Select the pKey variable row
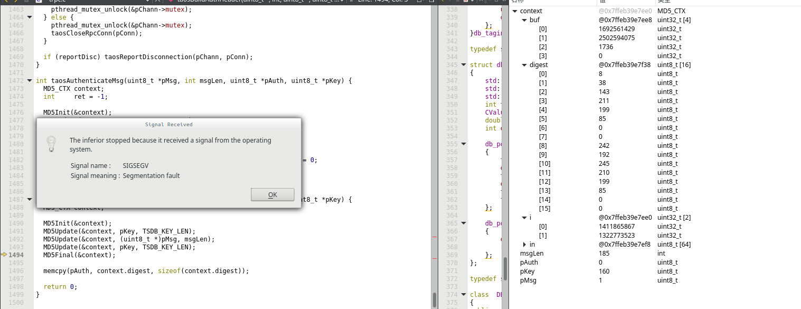This screenshot has height=309, width=801. [x=655, y=271]
